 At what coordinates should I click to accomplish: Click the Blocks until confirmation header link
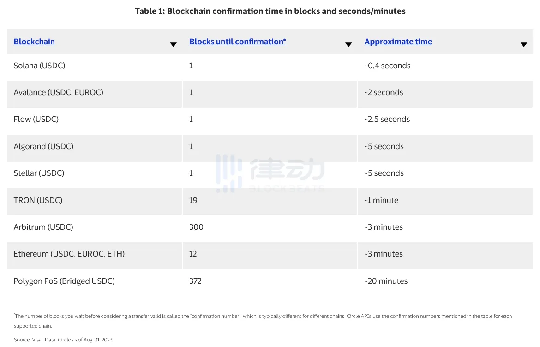pos(237,42)
